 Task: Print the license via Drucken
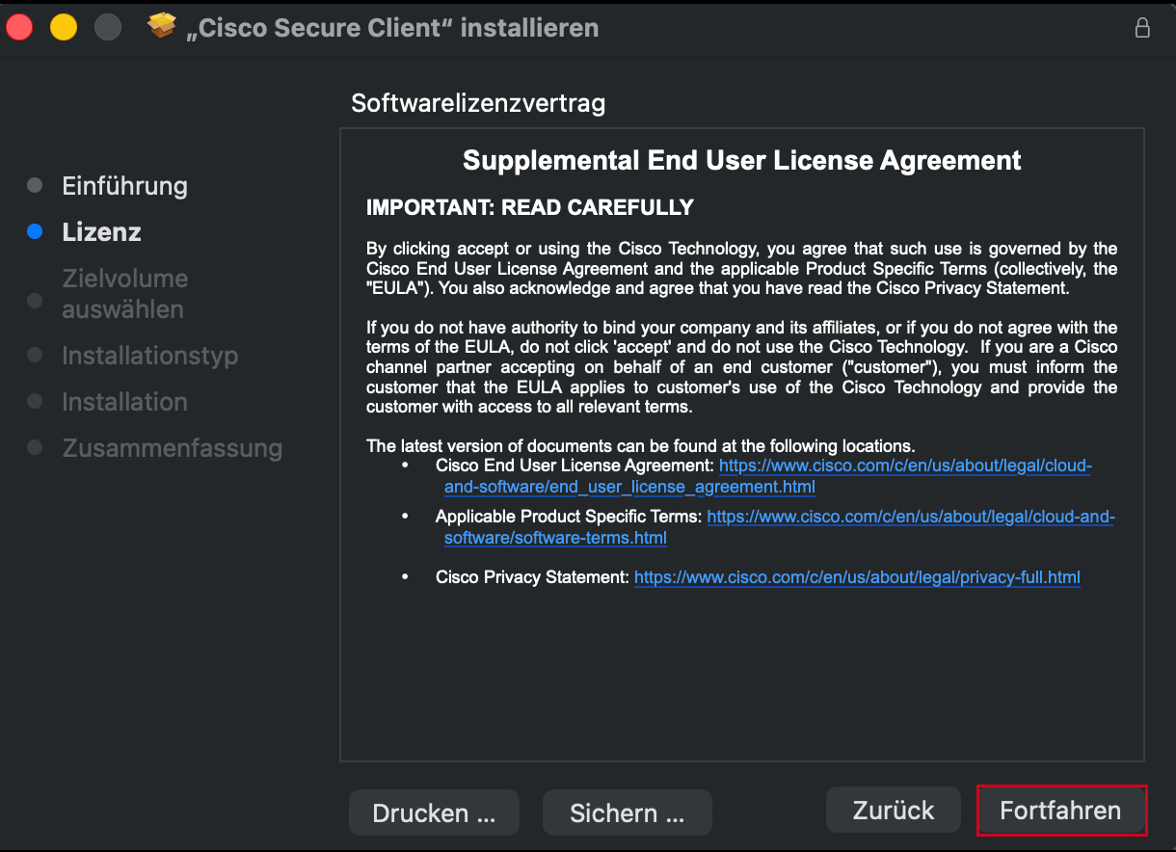(x=434, y=813)
